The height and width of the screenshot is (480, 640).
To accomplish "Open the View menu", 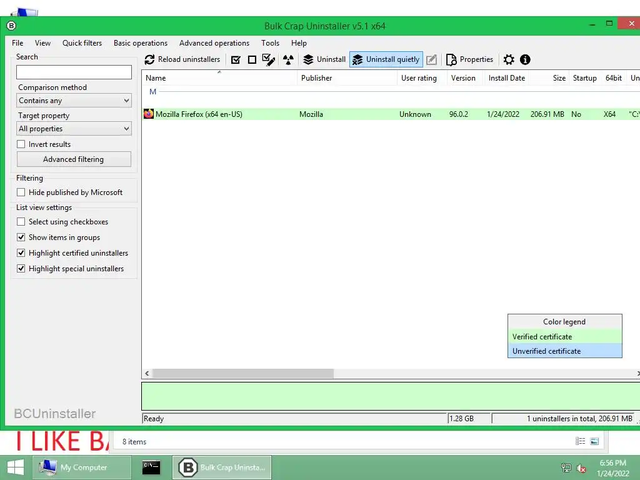I will click(42, 43).
